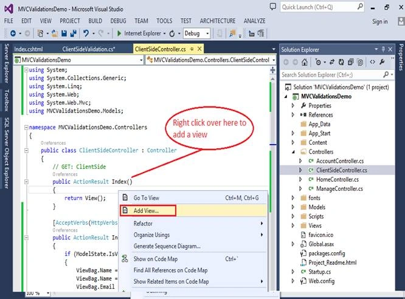
Task: Click the navigate backward toolbar icon
Action: click(13, 33)
